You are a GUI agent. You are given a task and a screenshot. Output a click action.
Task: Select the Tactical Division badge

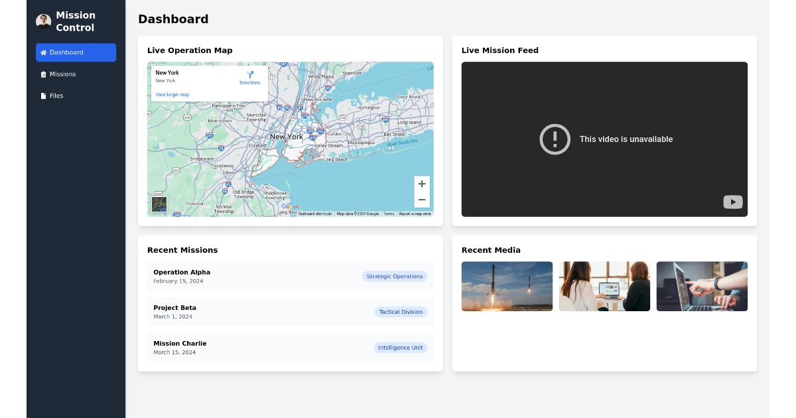tap(401, 312)
